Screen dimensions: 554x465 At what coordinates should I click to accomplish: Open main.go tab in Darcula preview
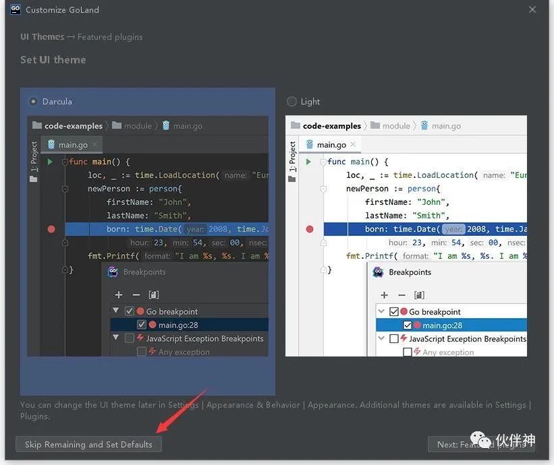(x=72, y=145)
